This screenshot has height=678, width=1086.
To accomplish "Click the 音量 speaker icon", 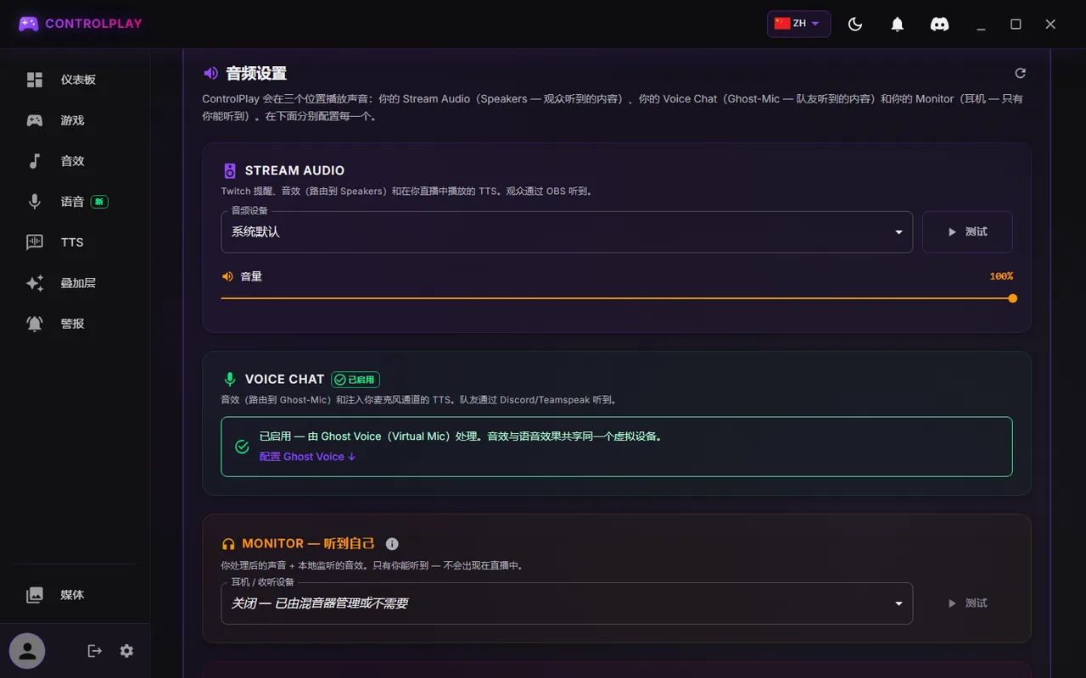I will (x=227, y=276).
